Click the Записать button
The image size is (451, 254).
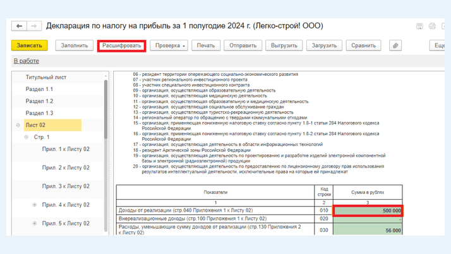tap(29, 45)
